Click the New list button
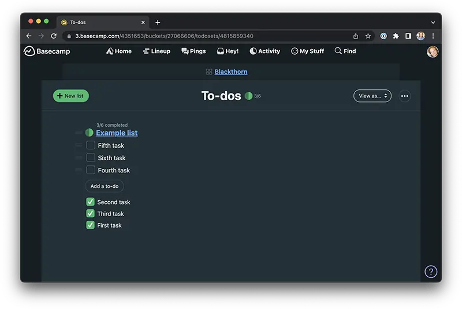The image size is (462, 309). (71, 96)
